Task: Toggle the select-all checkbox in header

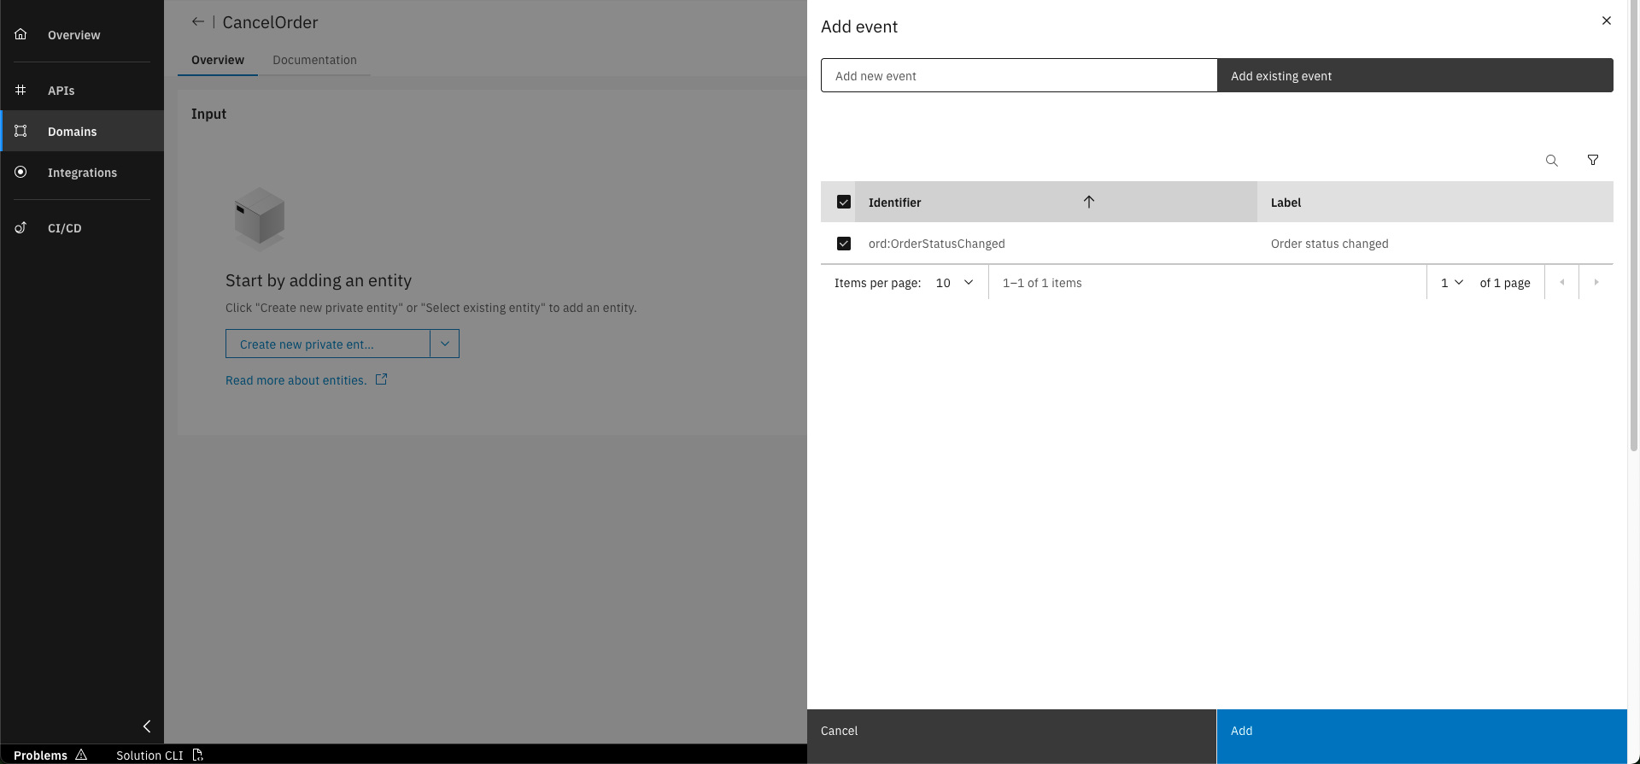Action: tap(844, 202)
